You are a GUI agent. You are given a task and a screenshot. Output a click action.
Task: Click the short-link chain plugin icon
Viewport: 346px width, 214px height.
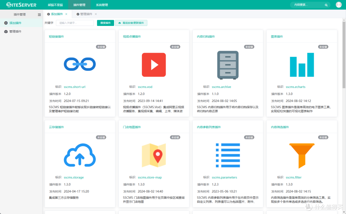[80, 64]
